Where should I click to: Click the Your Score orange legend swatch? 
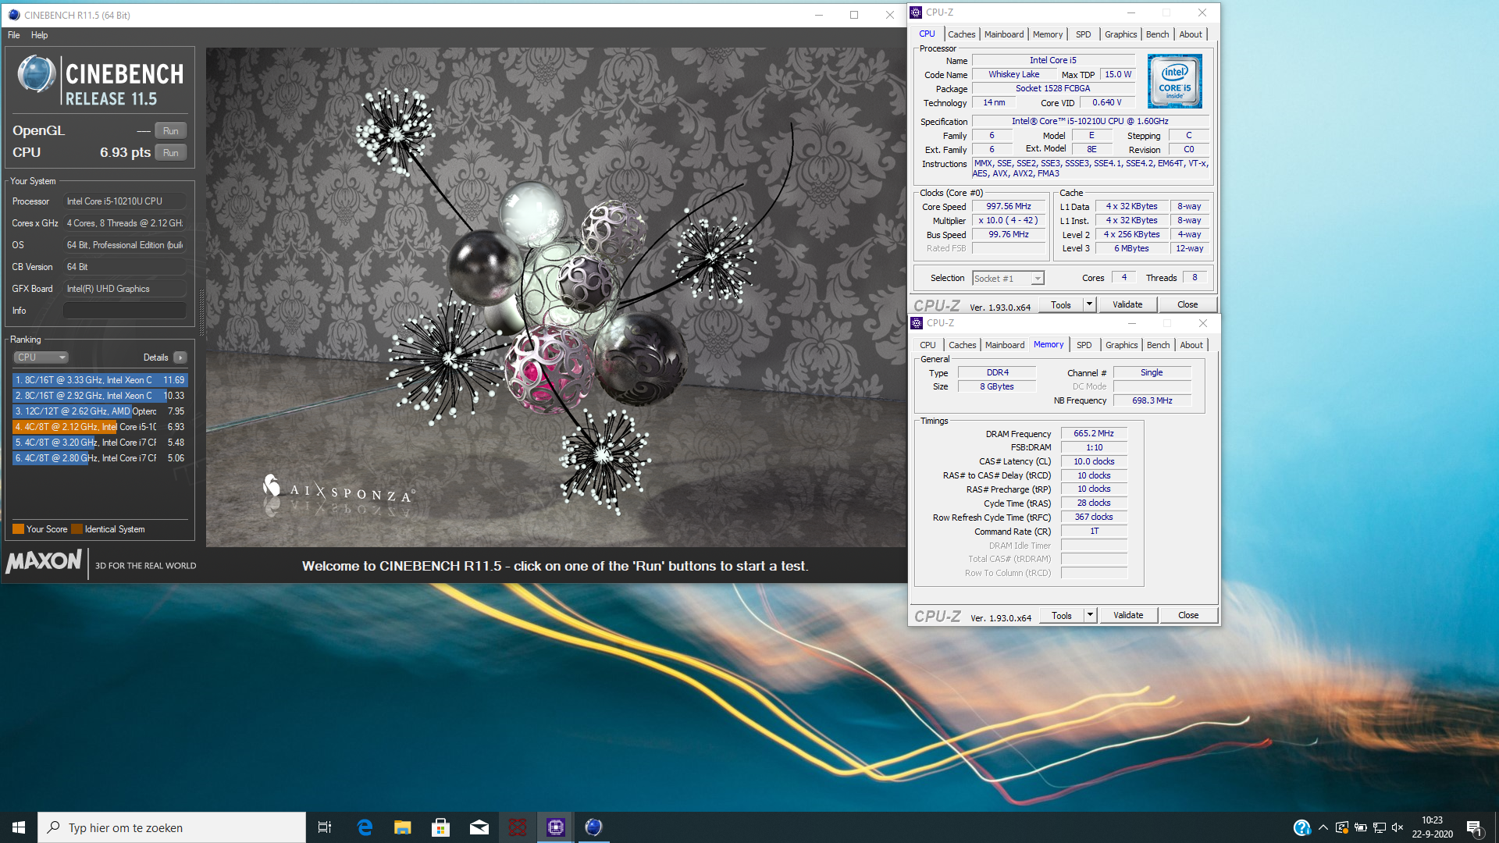coord(18,529)
